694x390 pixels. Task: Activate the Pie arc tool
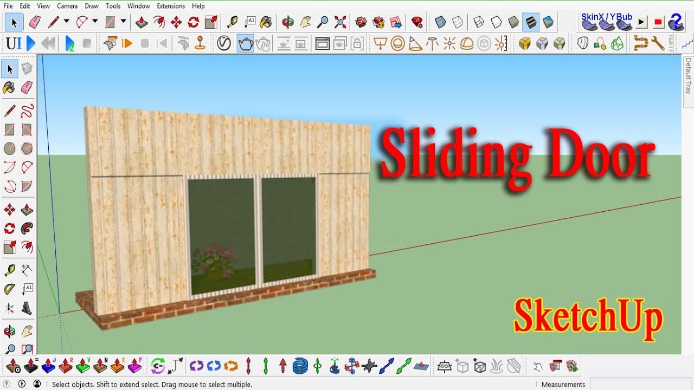pyautogui.click(x=27, y=186)
